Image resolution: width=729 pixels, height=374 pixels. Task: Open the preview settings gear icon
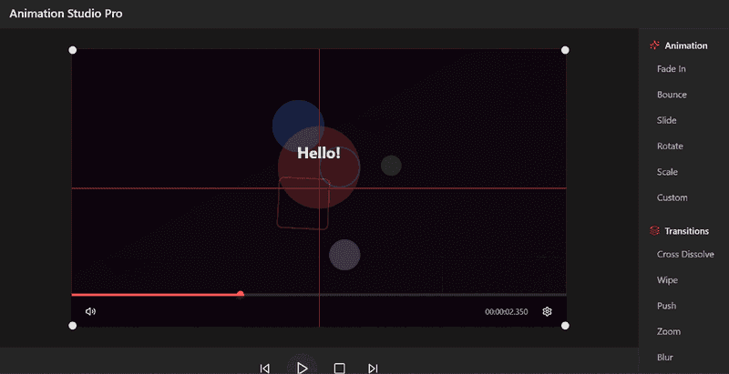[548, 311]
